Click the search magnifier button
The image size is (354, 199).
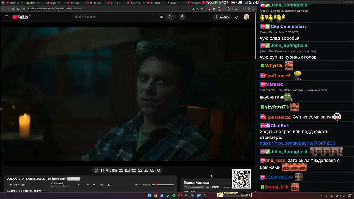click(170, 17)
